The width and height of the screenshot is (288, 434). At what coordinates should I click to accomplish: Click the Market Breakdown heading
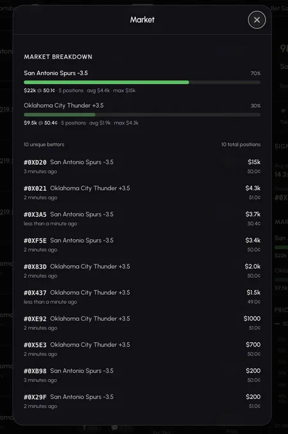[x=58, y=57]
